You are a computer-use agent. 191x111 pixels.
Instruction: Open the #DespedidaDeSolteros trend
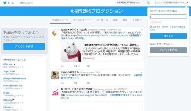[x=15, y=78]
